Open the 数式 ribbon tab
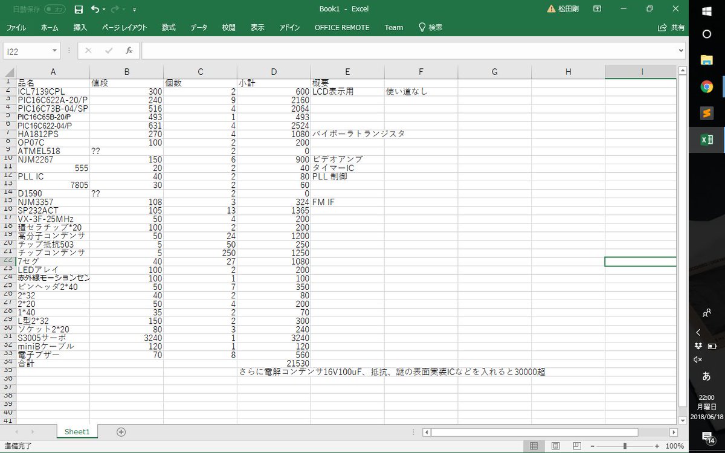This screenshot has width=725, height=453. (169, 27)
